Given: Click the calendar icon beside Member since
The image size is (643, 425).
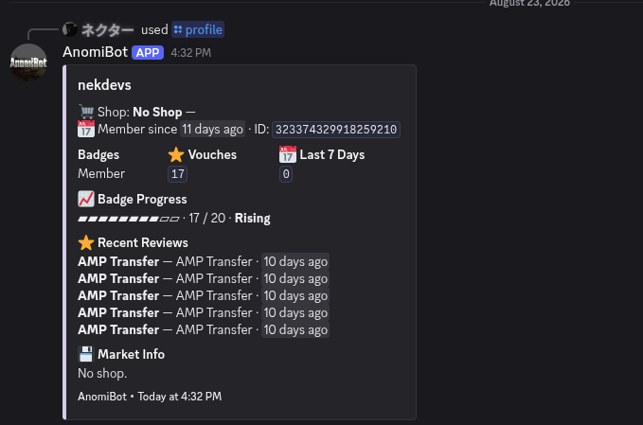Looking at the screenshot, I should coord(86,129).
